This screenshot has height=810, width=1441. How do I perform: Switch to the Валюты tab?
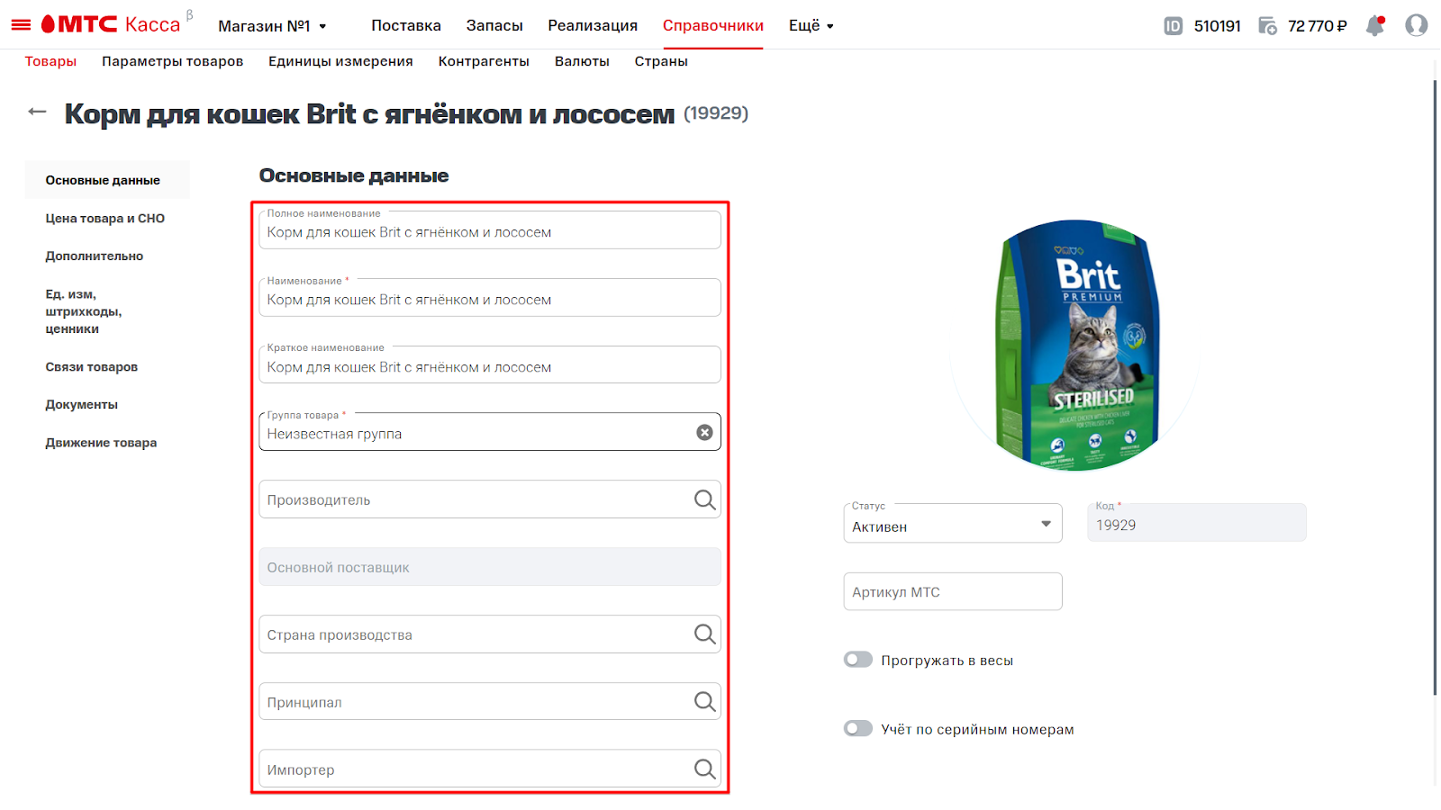click(582, 61)
